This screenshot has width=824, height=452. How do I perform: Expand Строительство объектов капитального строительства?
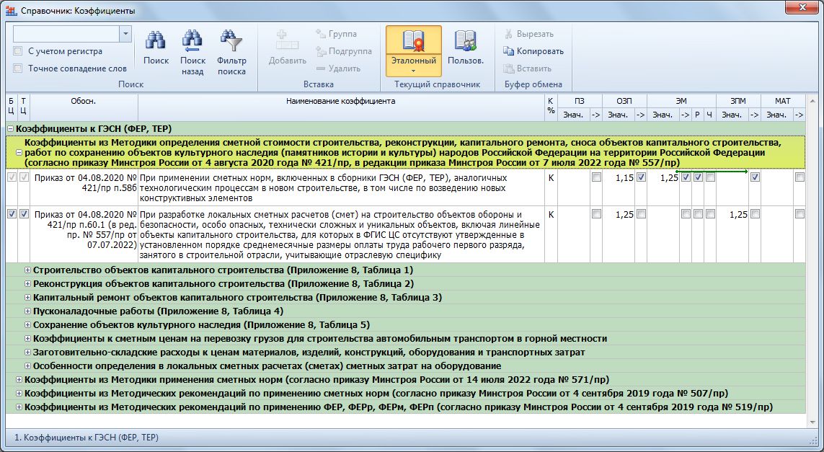[x=28, y=270]
